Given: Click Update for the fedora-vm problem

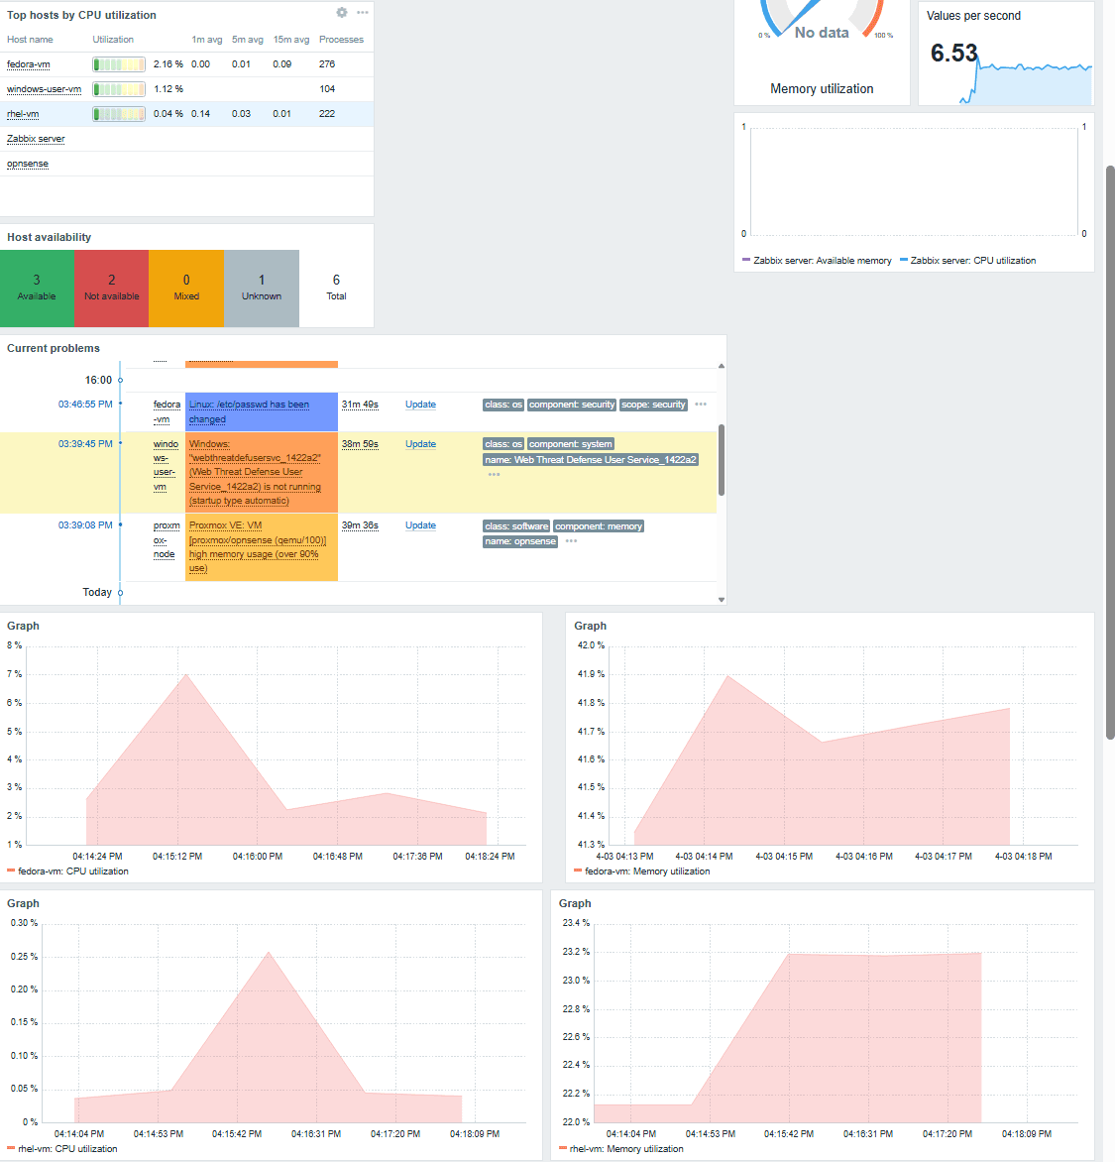Looking at the screenshot, I should tap(420, 405).
